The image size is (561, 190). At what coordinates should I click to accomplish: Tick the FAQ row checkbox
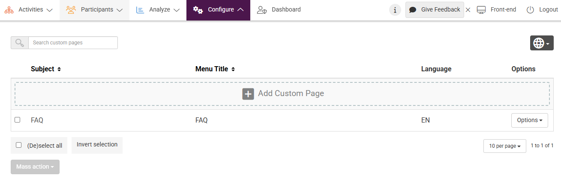tap(18, 120)
